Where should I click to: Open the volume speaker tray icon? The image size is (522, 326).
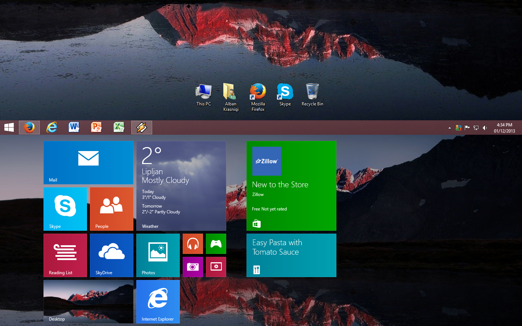click(x=485, y=128)
